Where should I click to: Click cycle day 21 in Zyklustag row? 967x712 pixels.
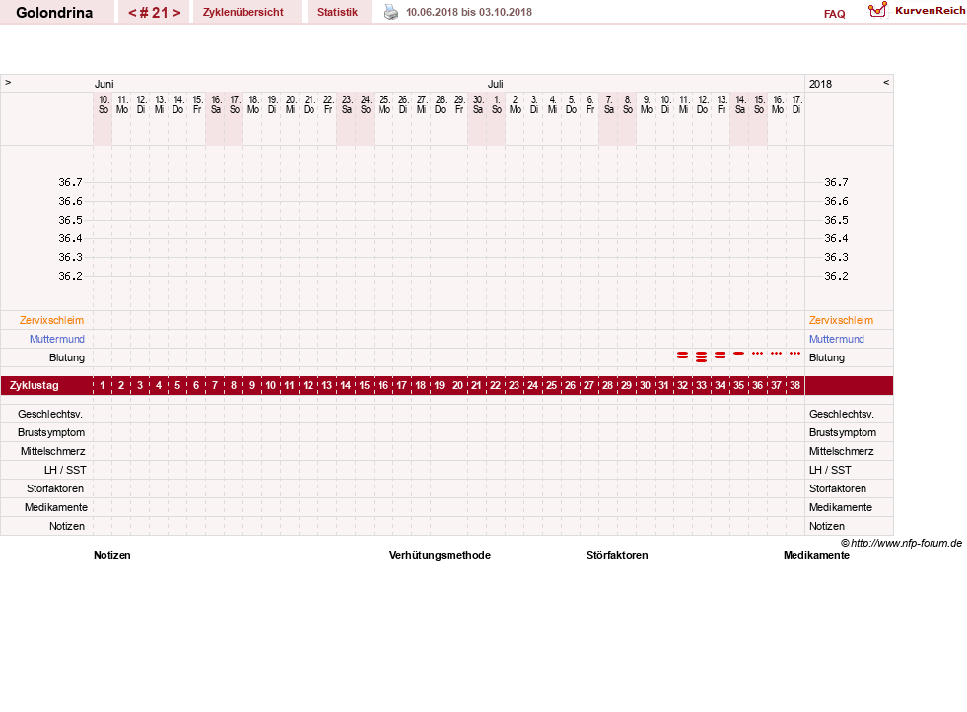point(477,386)
